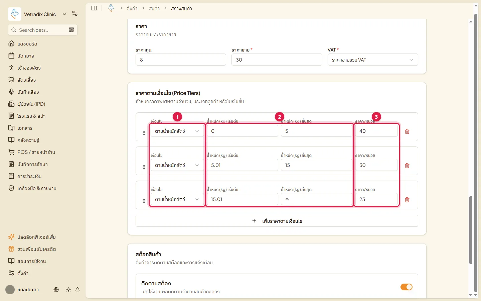Click the trash icon on the third tier
This screenshot has height=301, width=481.
pyautogui.click(x=407, y=200)
